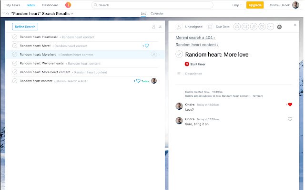The width and height of the screenshot is (305, 190).
Task: Go to My Tasks
Action: (13, 5)
